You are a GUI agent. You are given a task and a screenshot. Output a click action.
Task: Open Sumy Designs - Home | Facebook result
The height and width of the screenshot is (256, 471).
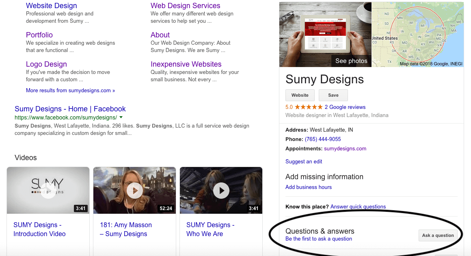click(x=70, y=109)
